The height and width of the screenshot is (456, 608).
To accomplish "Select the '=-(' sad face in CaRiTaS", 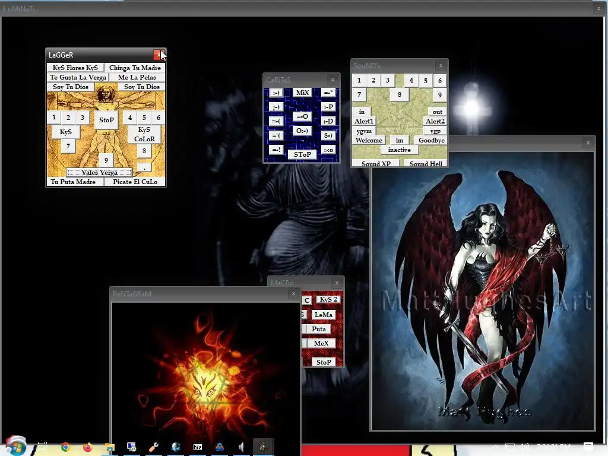I will 275,121.
